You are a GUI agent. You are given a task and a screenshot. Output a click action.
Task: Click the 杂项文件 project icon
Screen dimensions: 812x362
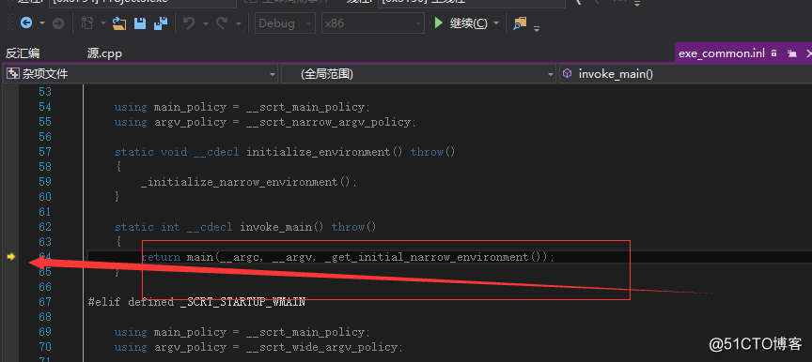(x=13, y=74)
